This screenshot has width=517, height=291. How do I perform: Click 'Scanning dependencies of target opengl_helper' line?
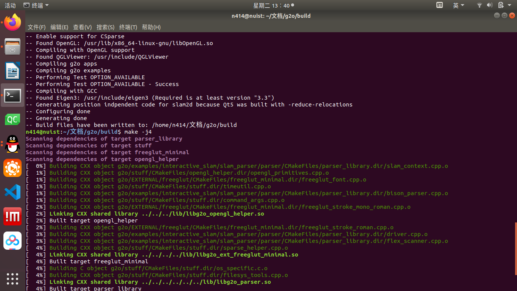(102, 159)
